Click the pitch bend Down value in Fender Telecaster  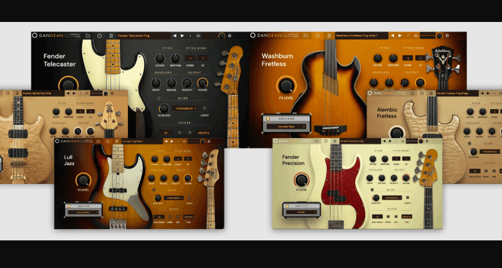(190, 58)
